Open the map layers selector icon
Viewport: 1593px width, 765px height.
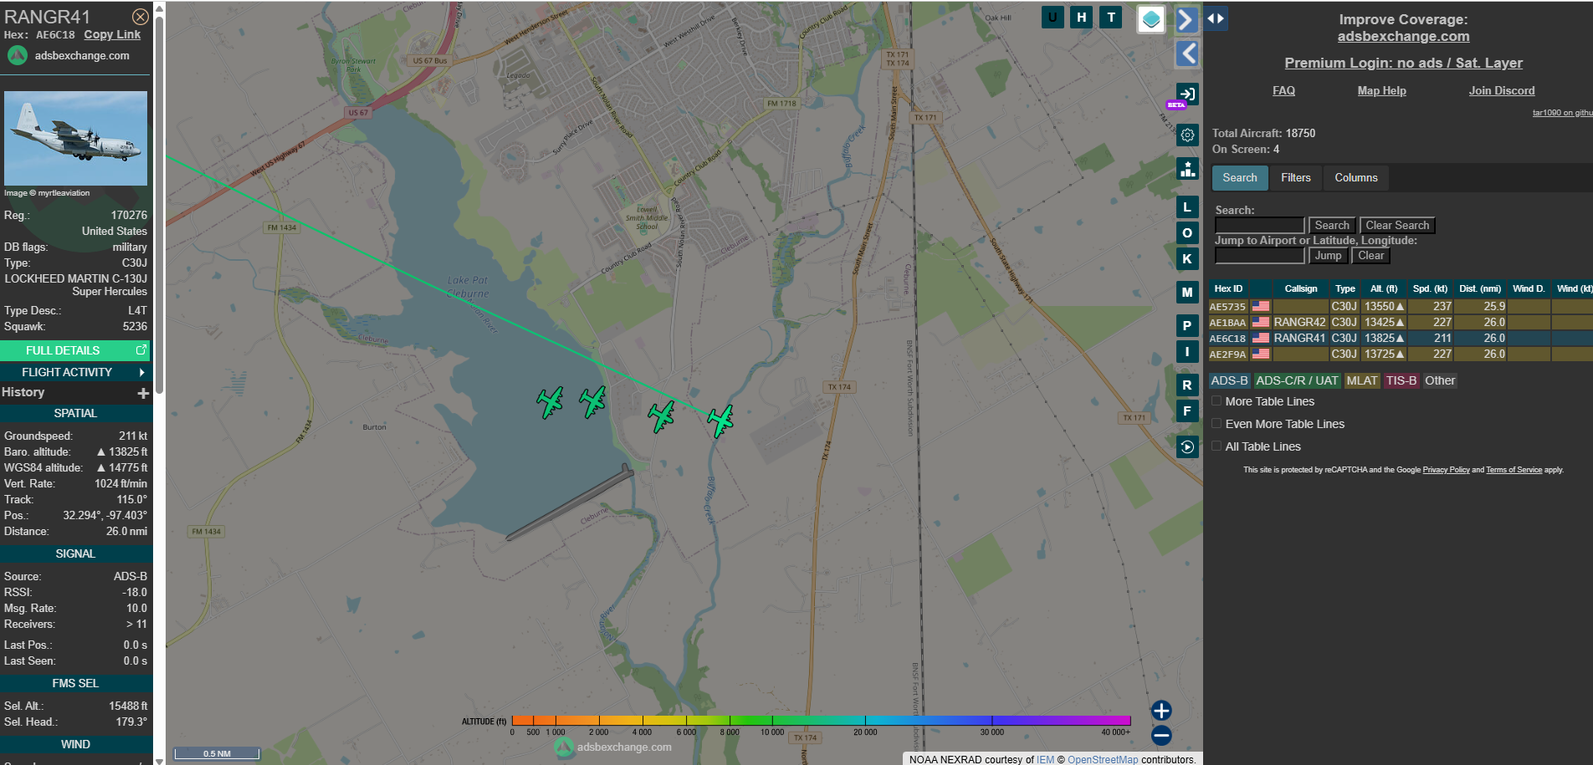pyautogui.click(x=1151, y=19)
